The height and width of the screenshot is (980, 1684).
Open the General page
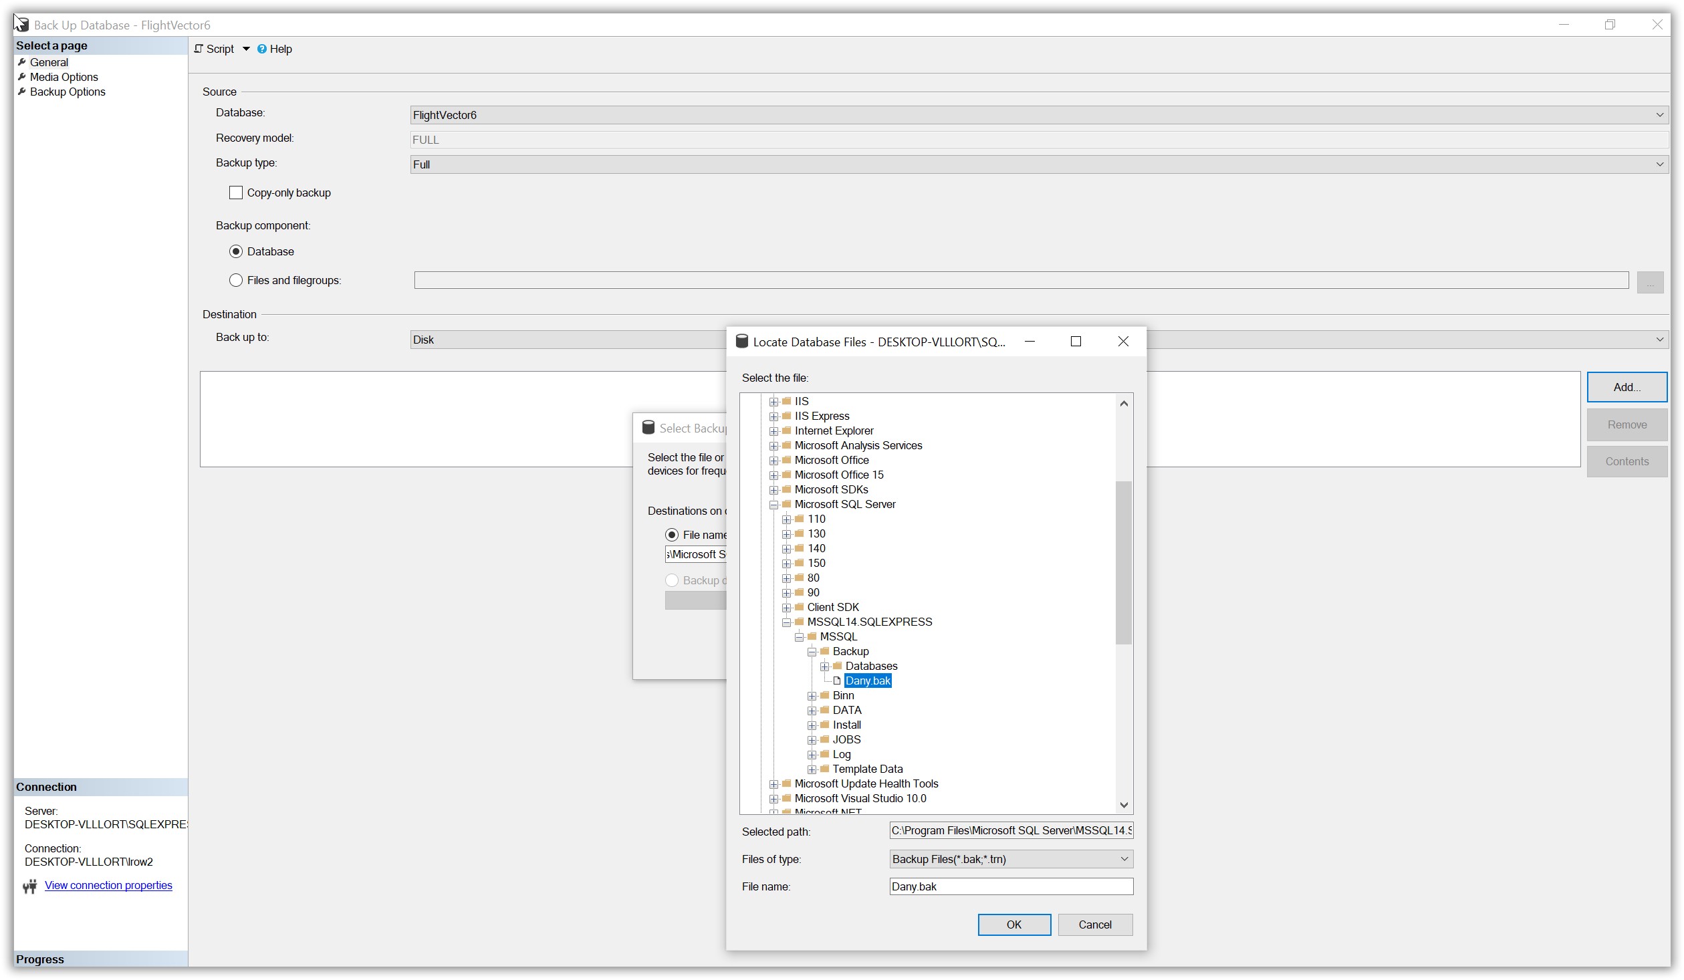coord(49,62)
